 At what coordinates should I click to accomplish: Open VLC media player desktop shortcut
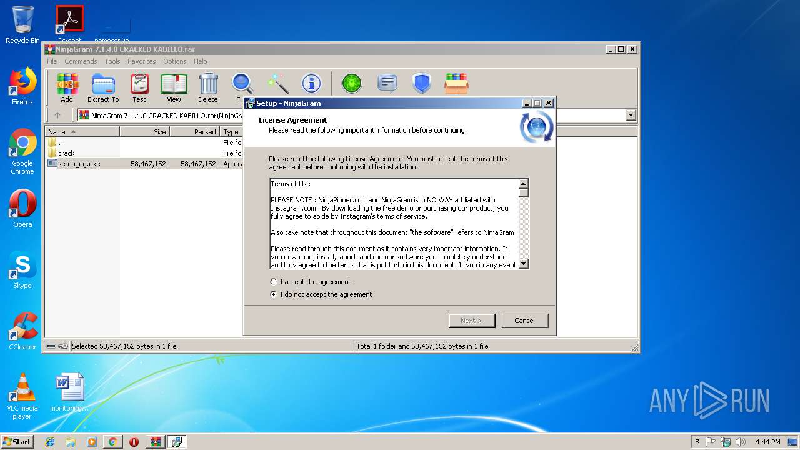coord(22,396)
